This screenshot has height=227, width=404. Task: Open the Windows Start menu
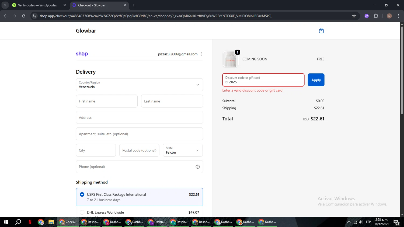(6, 222)
